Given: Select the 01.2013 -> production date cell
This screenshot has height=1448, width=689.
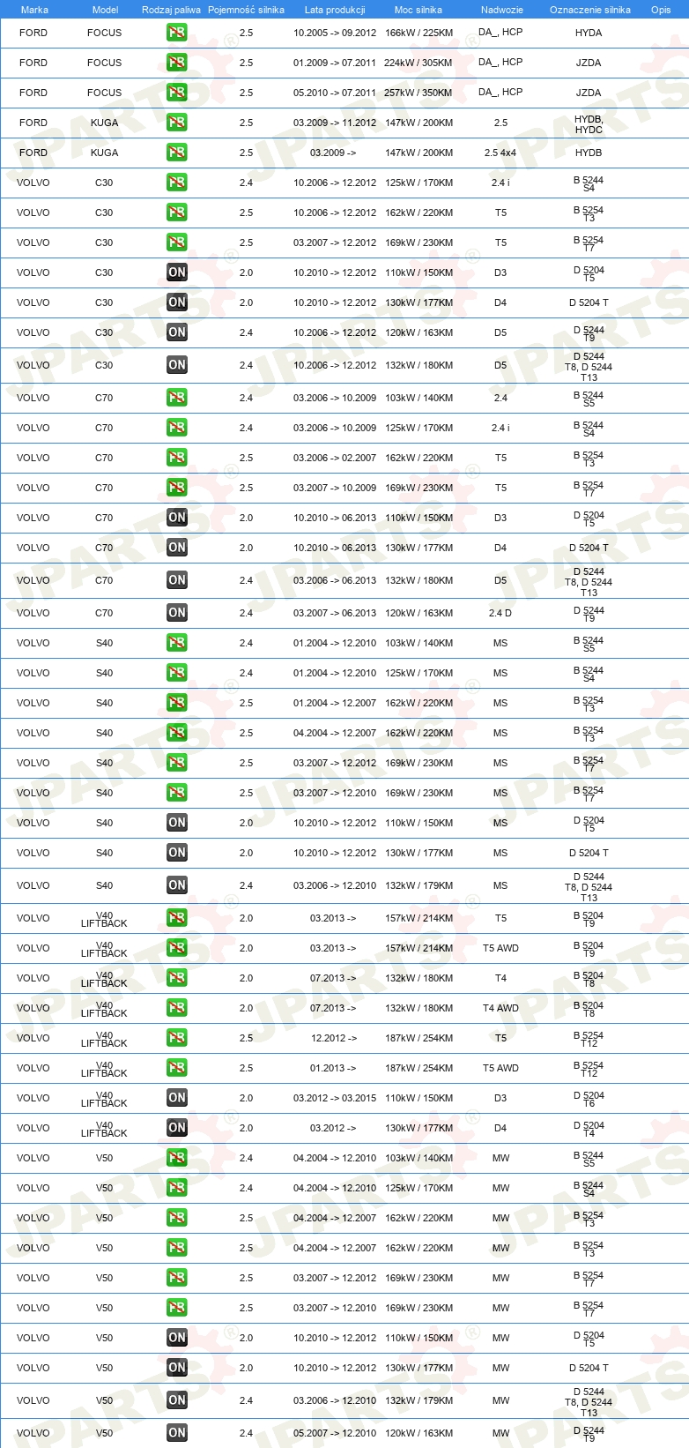Looking at the screenshot, I should tap(333, 1068).
